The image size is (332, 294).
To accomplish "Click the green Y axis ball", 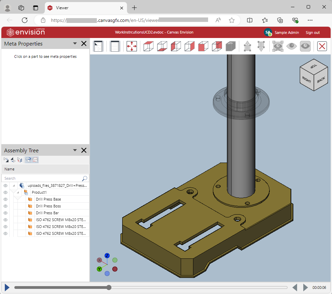I will (x=99, y=269).
